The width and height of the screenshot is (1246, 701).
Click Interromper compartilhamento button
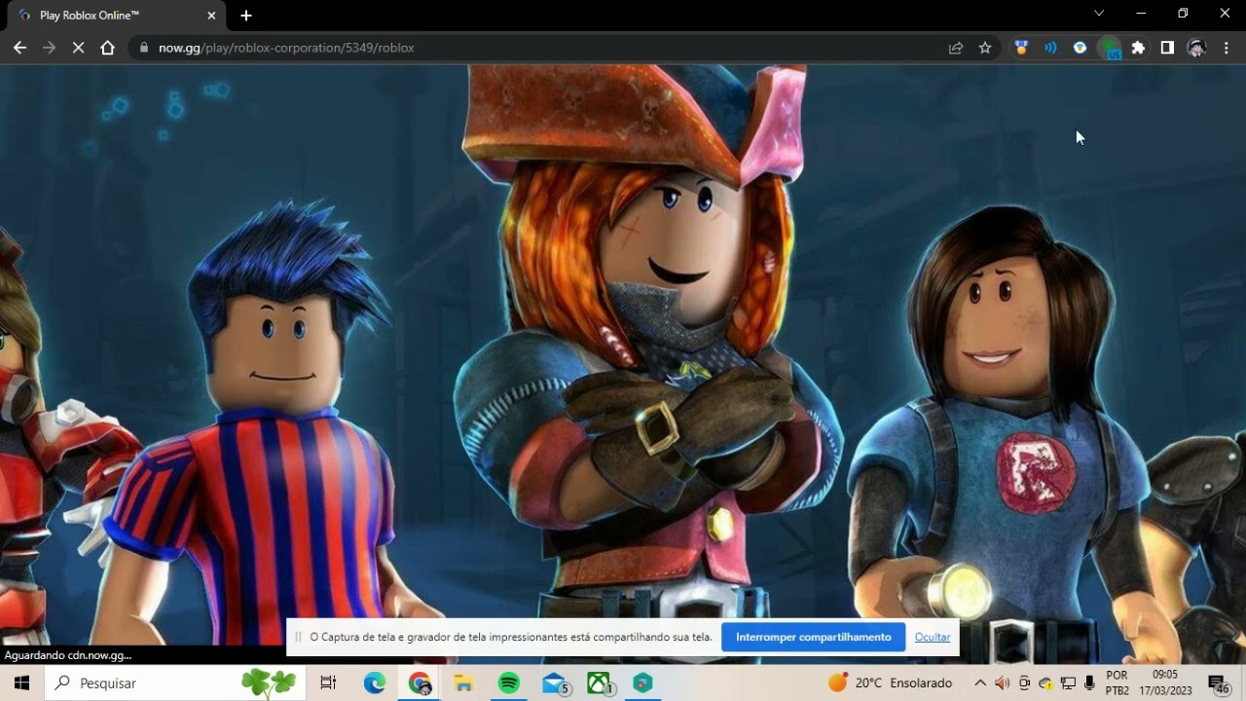(814, 638)
